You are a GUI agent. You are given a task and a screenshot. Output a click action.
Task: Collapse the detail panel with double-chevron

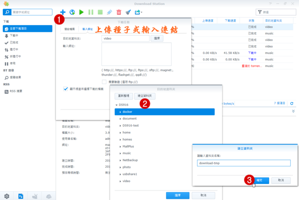(293, 111)
